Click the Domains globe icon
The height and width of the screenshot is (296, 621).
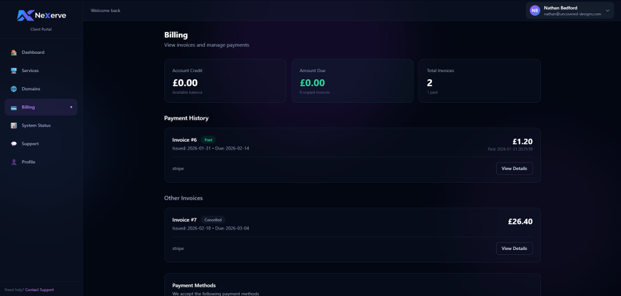point(14,89)
